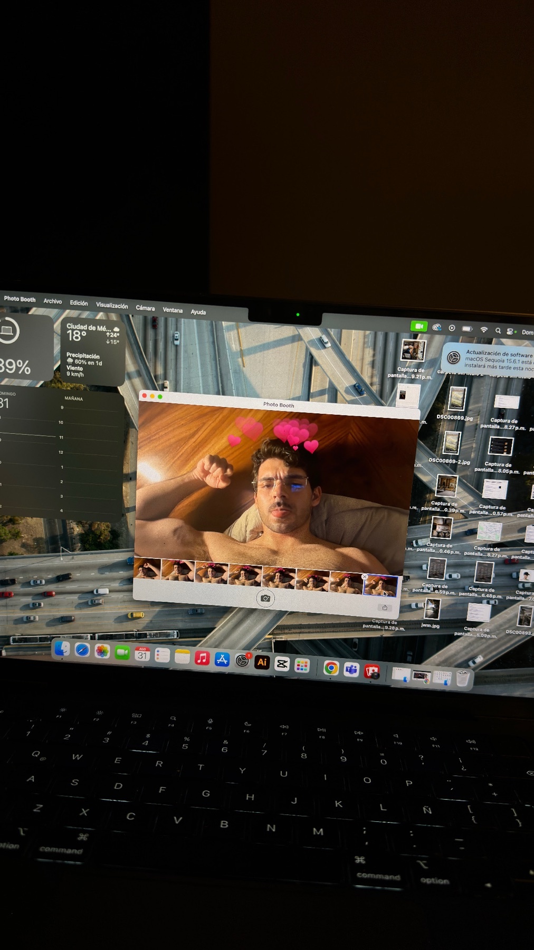Select desktop file DSC00869-2.jpg
This screenshot has width=534, height=950.
[x=452, y=443]
